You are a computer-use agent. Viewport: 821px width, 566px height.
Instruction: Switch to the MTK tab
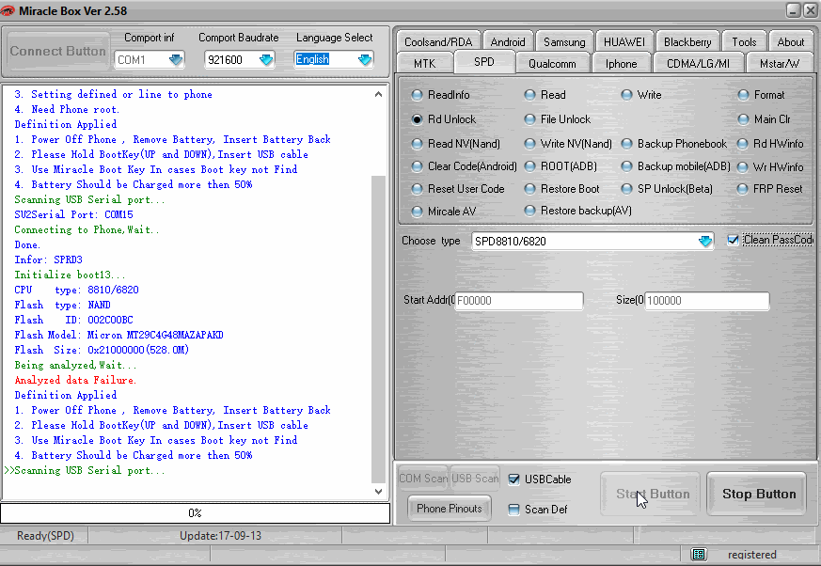[x=424, y=64]
